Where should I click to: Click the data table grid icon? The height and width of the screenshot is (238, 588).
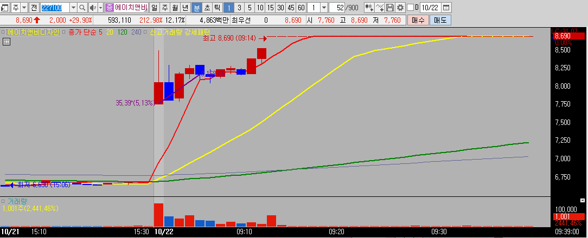[x=6, y=42]
